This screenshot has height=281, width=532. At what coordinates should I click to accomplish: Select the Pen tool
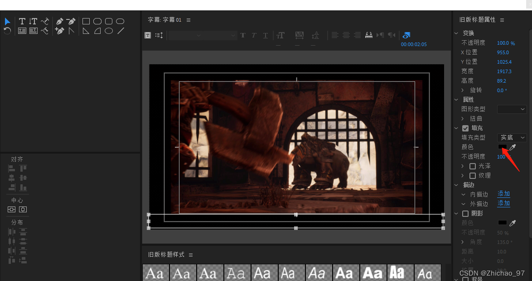point(59,21)
